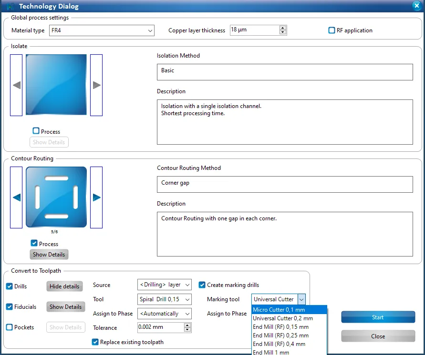Go to previous Contour Routing method
Viewport: 425px width, 355px height.
tap(16, 197)
